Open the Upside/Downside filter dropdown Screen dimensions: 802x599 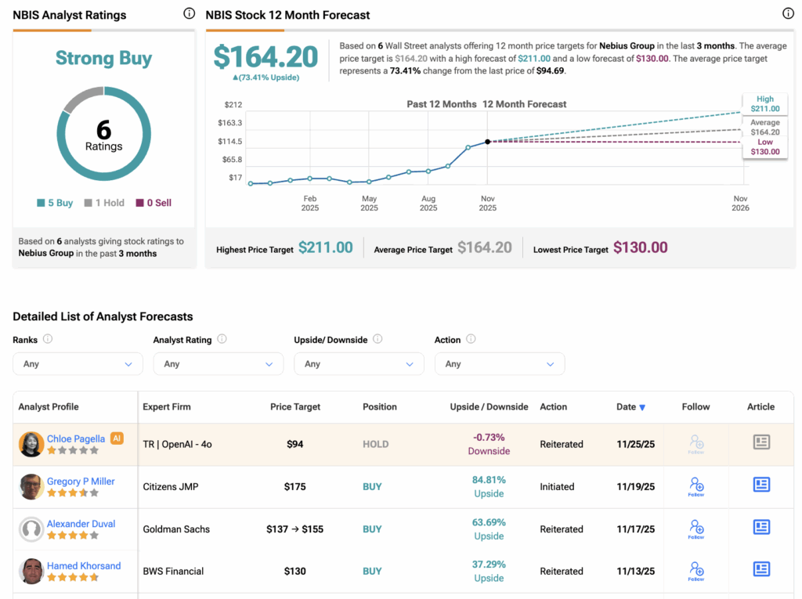pyautogui.click(x=359, y=364)
